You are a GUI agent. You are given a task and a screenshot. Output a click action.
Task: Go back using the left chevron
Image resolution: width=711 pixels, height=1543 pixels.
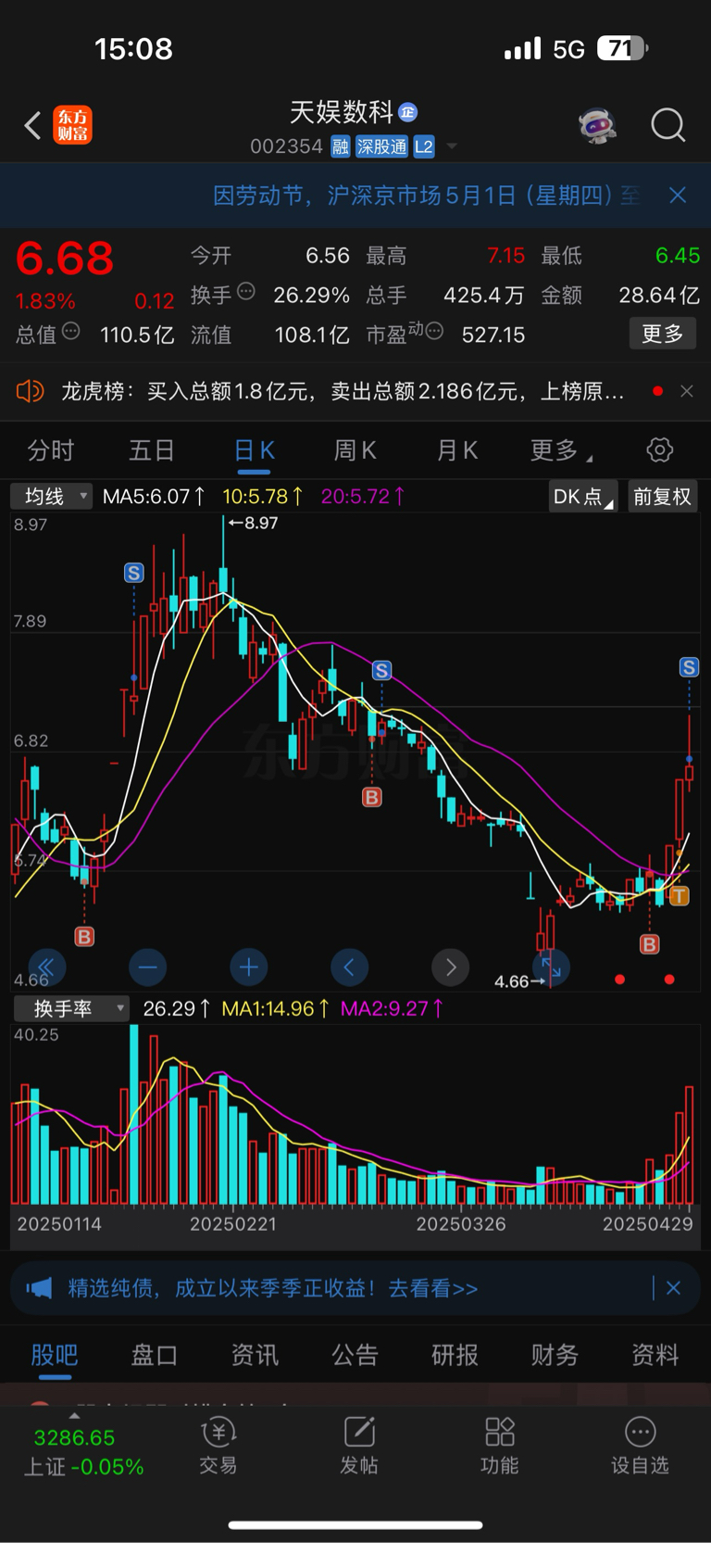coord(32,125)
